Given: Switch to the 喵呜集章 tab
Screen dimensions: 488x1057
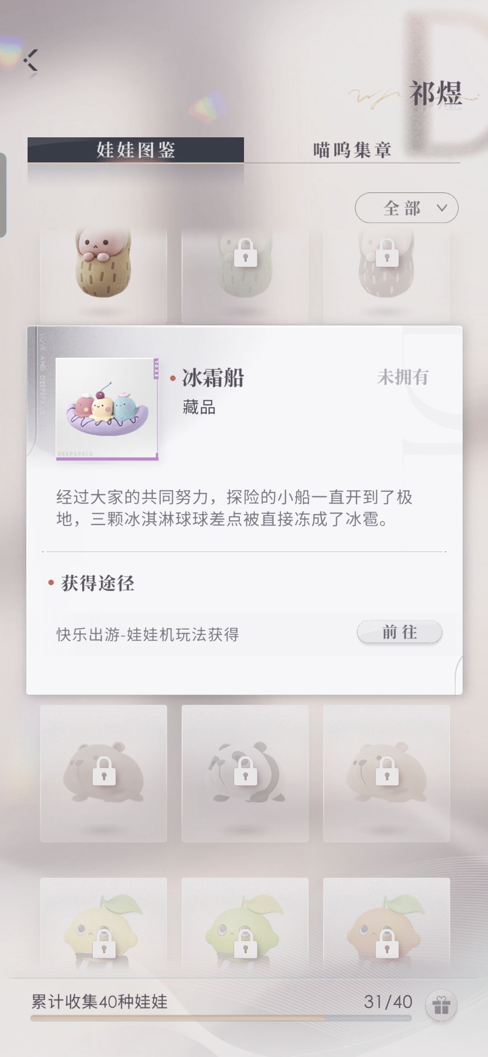Looking at the screenshot, I should click(x=352, y=150).
